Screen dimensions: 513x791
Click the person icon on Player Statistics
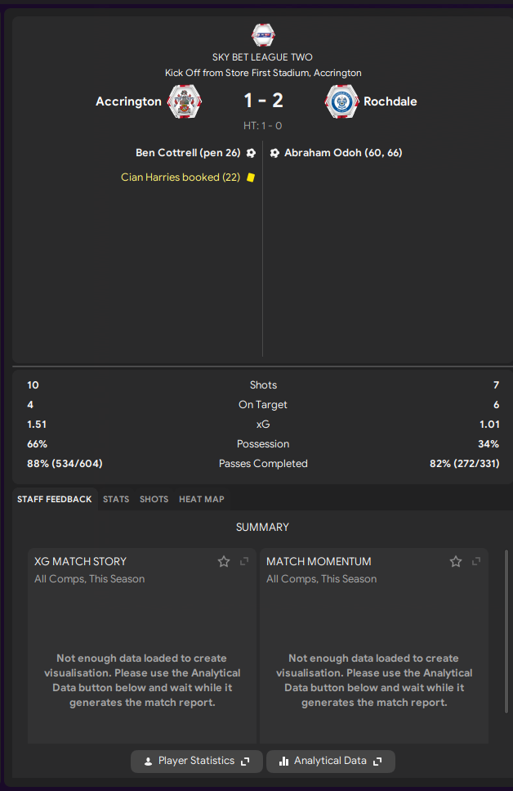pyautogui.click(x=148, y=762)
